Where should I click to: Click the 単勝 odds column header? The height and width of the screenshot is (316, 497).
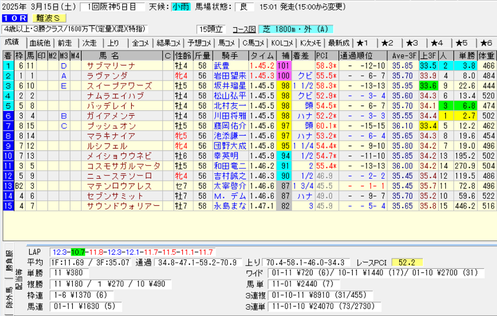pyautogui.click(x=465, y=55)
